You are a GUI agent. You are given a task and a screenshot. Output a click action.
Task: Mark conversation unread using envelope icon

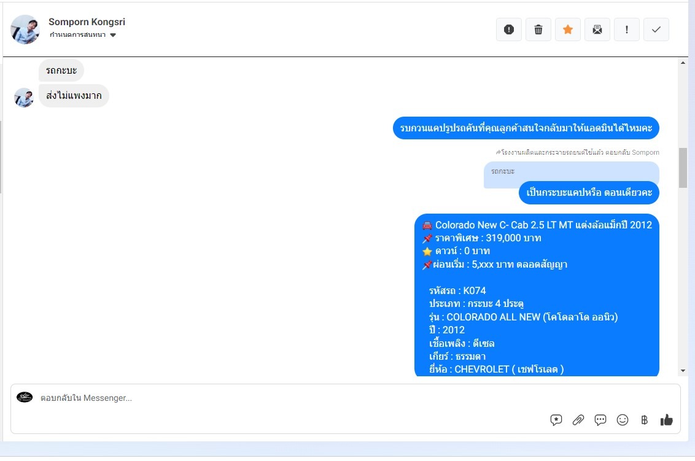pyautogui.click(x=597, y=29)
